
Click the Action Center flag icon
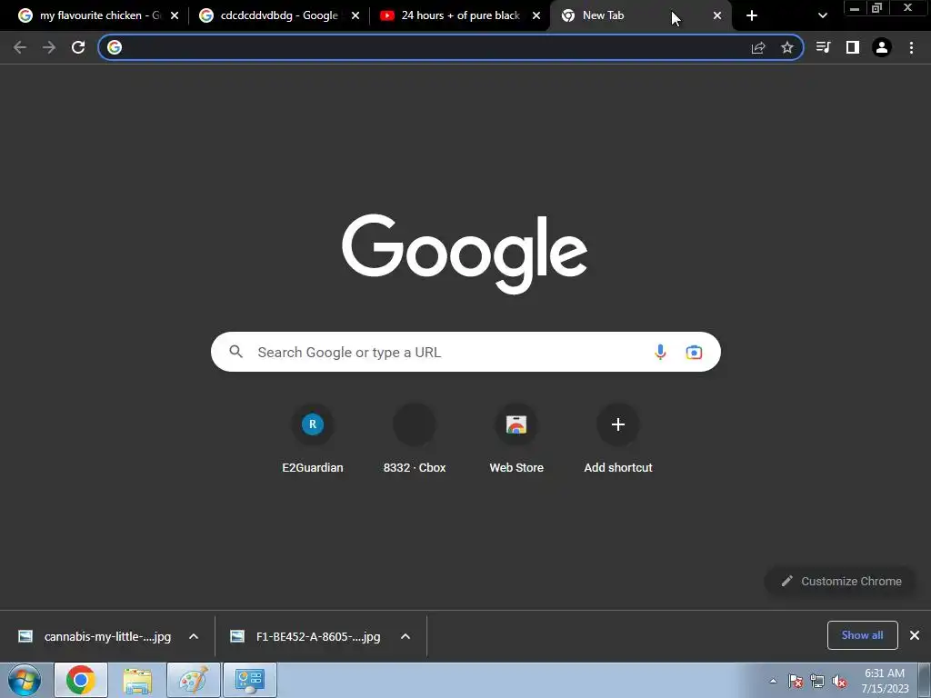pos(796,681)
